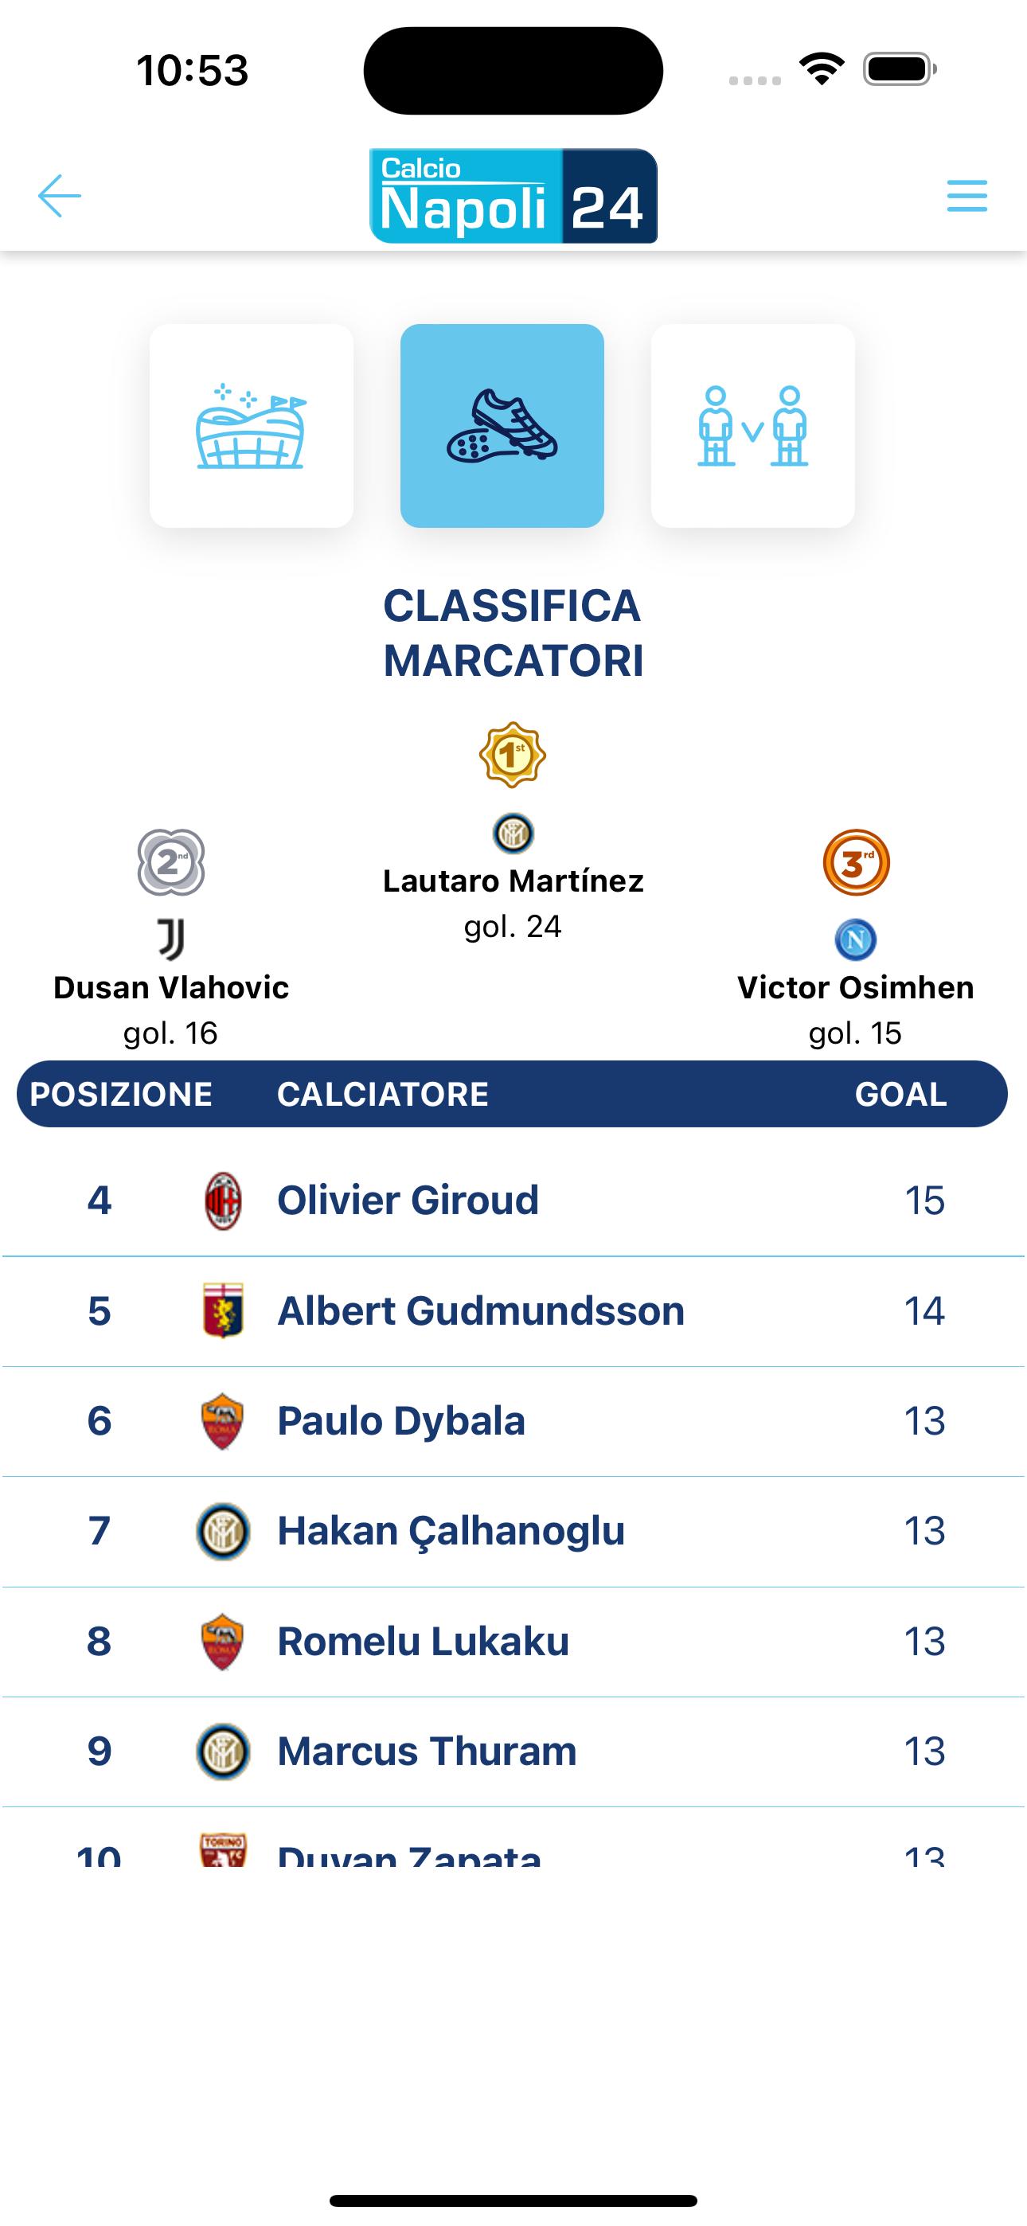The width and height of the screenshot is (1027, 2226).
Task: Select the Hakan Çalhanoglu row
Action: pyautogui.click(x=513, y=1531)
